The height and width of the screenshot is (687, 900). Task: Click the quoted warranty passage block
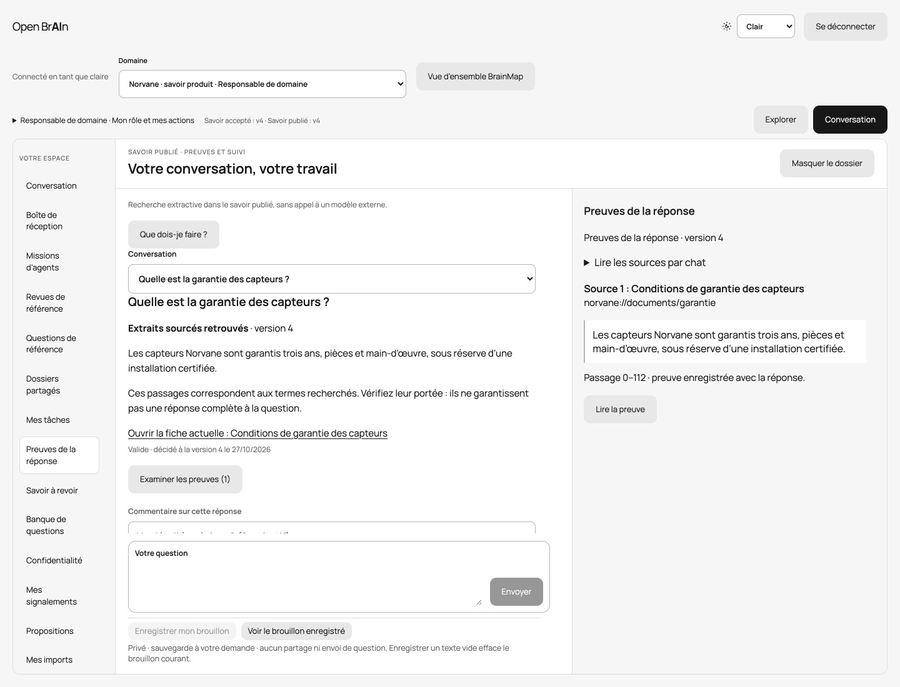(725, 342)
